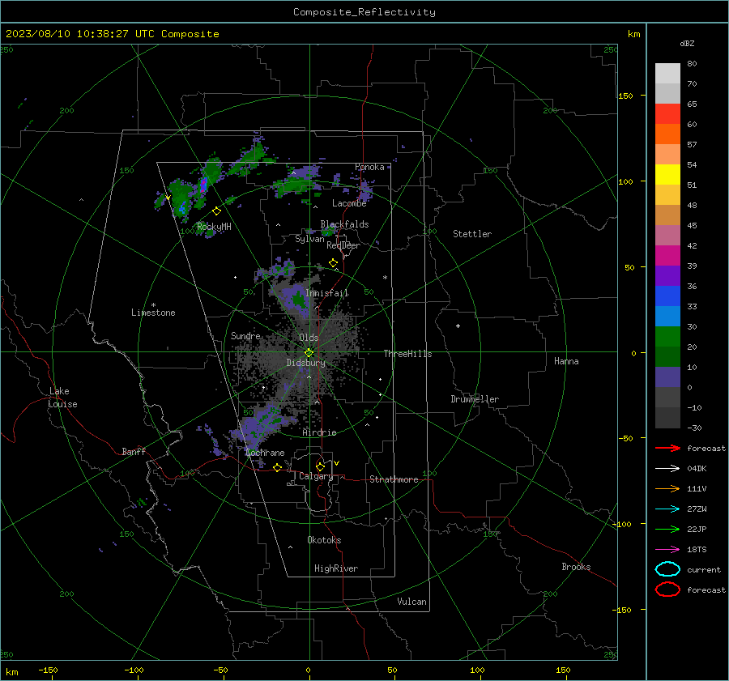The height and width of the screenshot is (681, 729).
Task: Click the Airdrie city label
Action: click(x=319, y=432)
